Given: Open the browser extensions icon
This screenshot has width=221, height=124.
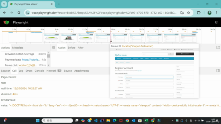Looking at the screenshot, I should click(199, 13).
